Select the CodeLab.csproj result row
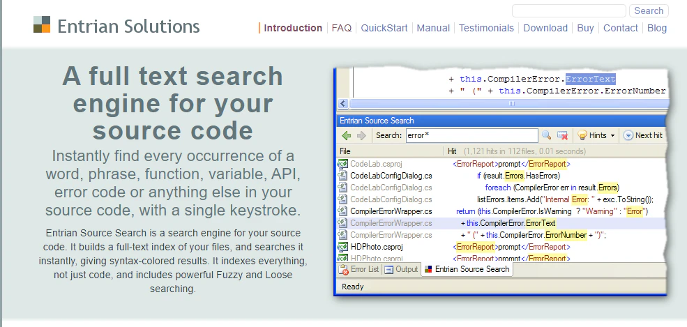This screenshot has width=687, height=327. coord(502,164)
